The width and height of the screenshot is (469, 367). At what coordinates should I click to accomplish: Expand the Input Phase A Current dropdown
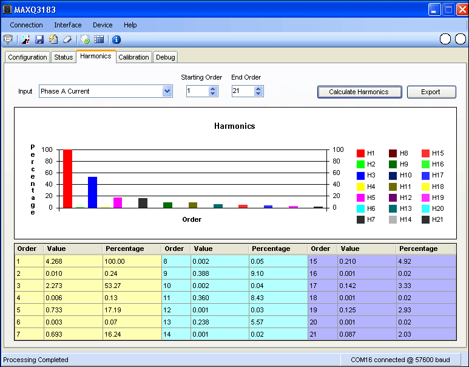[x=167, y=91]
